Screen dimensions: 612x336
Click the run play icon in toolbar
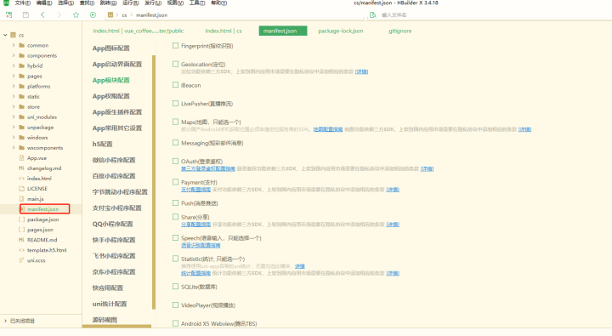click(x=93, y=14)
